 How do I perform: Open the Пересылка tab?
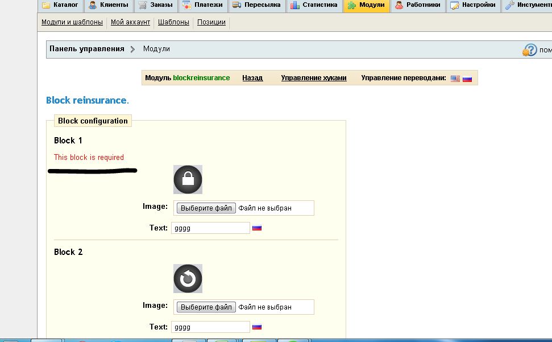point(257,5)
